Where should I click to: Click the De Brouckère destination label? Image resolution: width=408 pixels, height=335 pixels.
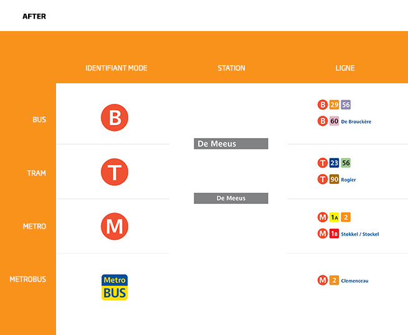pyautogui.click(x=356, y=122)
